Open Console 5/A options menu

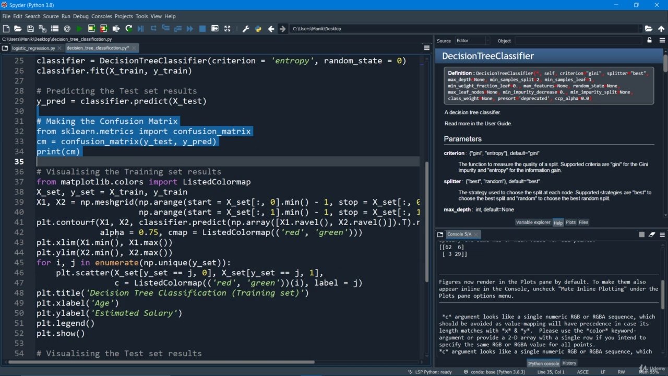coord(662,234)
